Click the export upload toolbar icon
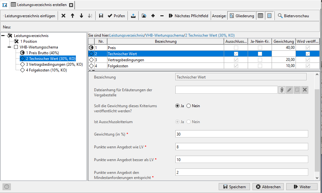 click(133, 16)
